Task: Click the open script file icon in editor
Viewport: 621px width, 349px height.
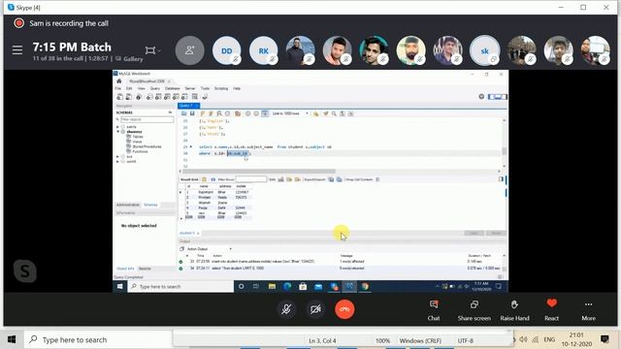Action: (183, 113)
